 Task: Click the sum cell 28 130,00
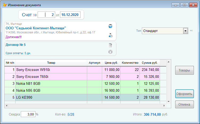pyautogui.click(x=150, y=97)
